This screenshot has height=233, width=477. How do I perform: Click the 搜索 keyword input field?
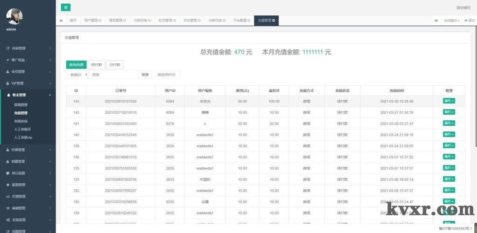(114, 75)
